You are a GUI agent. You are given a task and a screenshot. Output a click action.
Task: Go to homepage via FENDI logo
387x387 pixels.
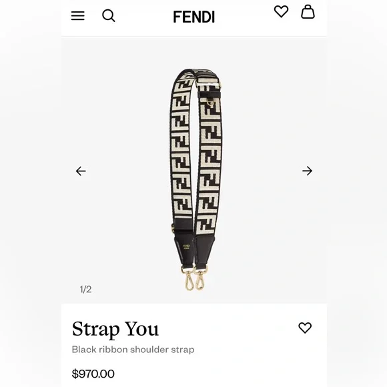(x=194, y=17)
